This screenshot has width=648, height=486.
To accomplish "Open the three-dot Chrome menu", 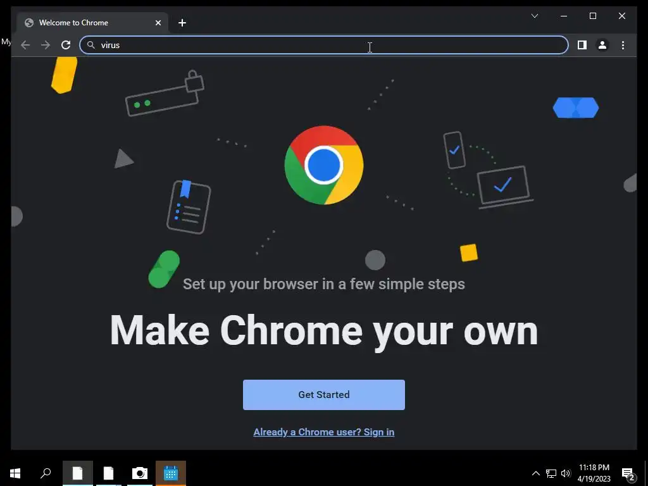I will click(623, 45).
